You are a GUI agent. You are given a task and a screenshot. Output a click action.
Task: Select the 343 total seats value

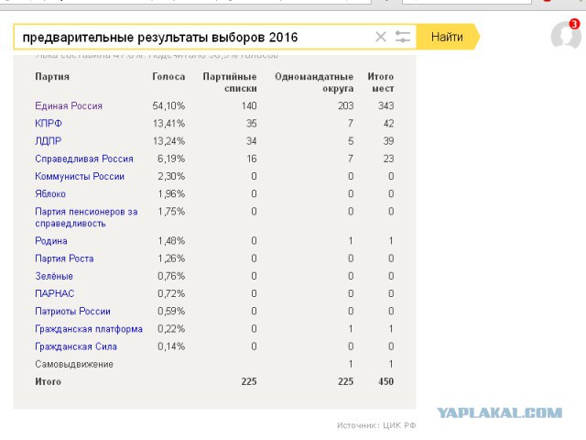tap(385, 106)
